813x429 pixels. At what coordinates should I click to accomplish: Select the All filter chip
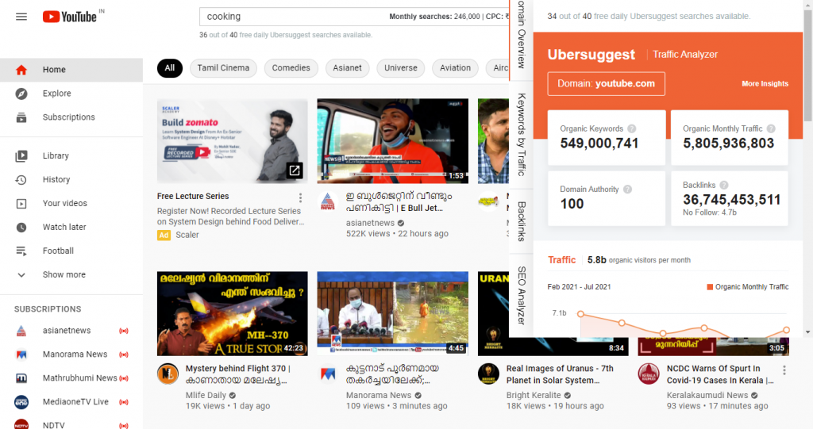tap(170, 68)
